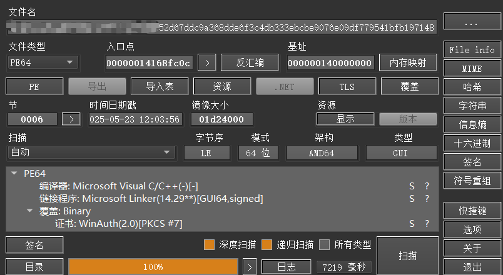
Task: Click the 反汇编 disassemble button
Action: [250, 62]
